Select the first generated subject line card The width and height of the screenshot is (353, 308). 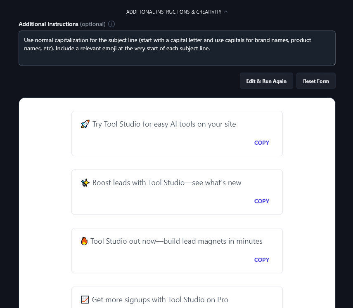(x=177, y=133)
